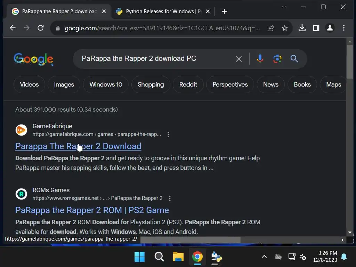The height and width of the screenshot is (267, 356).
Task: Show hidden system tray icons
Action: coord(264,257)
